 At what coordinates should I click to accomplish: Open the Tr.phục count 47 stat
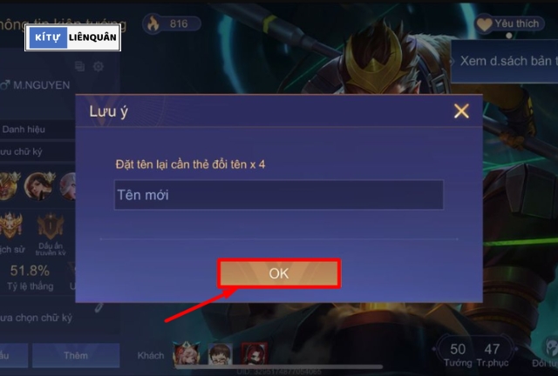tap(492, 354)
